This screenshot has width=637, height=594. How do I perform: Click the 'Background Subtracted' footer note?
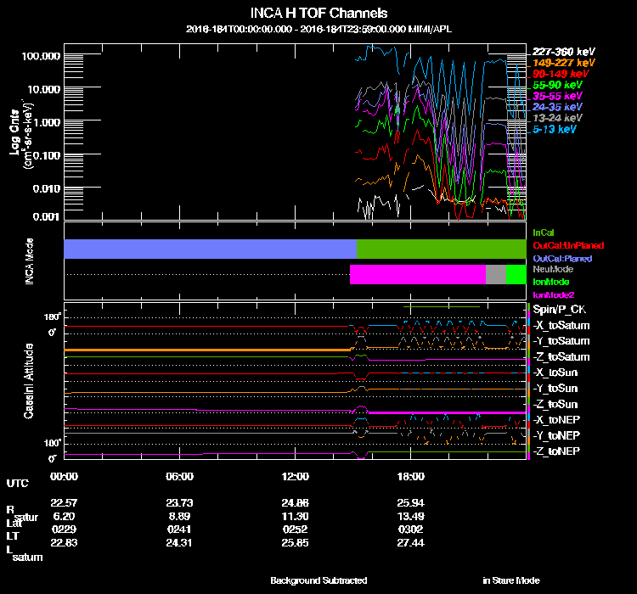318,580
